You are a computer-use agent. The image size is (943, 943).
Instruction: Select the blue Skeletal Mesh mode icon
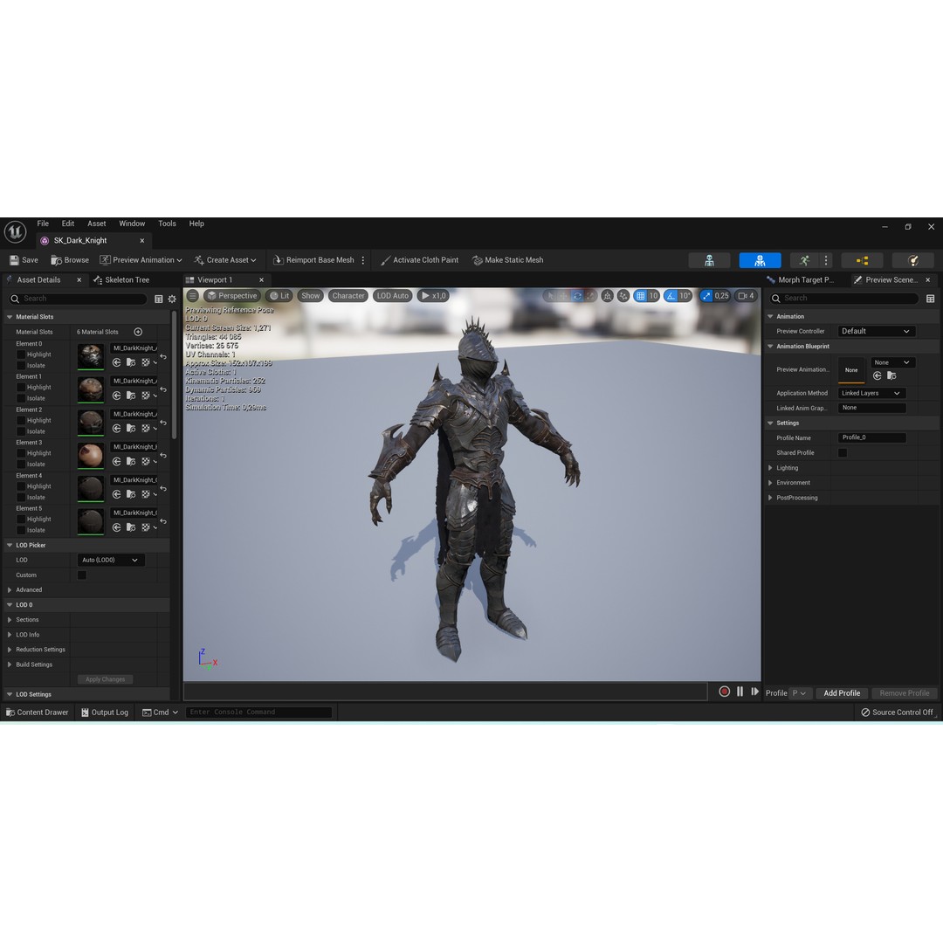[x=760, y=260]
